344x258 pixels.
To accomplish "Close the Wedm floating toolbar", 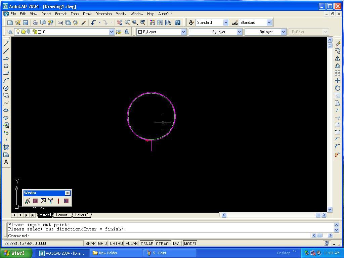I will point(67,193).
